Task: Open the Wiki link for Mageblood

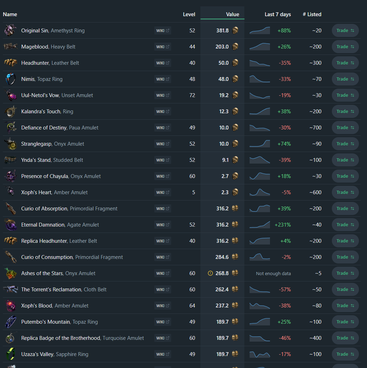Action: click(x=163, y=47)
